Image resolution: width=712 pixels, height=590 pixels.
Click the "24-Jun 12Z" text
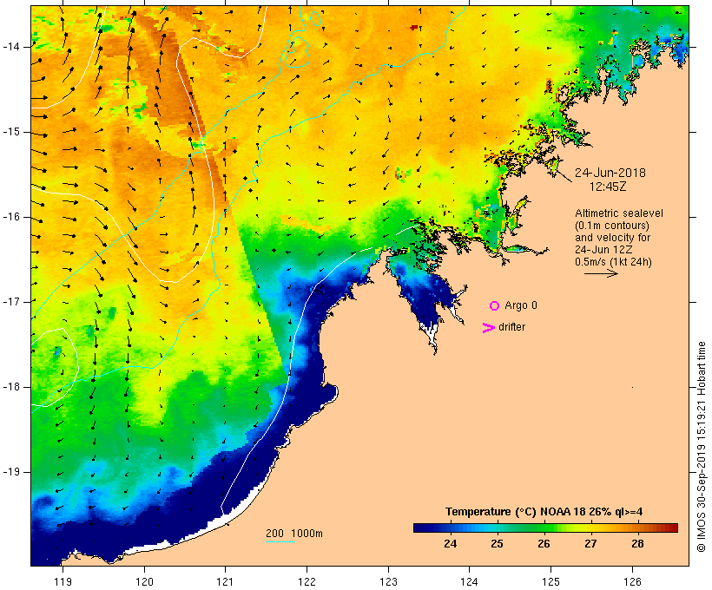(603, 250)
